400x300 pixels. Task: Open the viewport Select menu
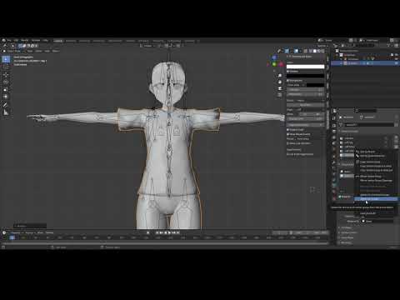[38, 51]
